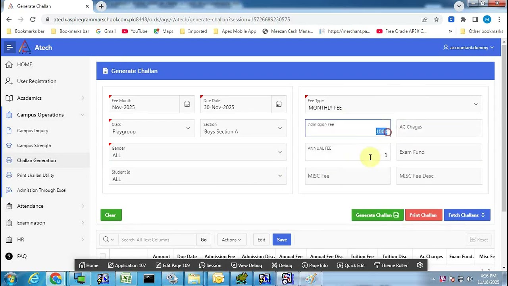The image size is (508, 286).
Task: Click the Search All Text Columns box
Action: (x=158, y=240)
